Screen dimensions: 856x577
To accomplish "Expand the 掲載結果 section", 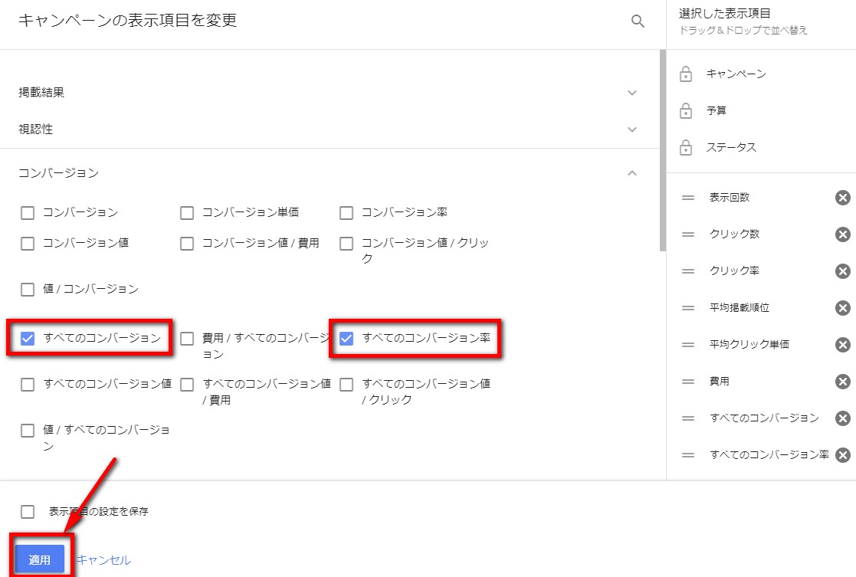I will [632, 93].
